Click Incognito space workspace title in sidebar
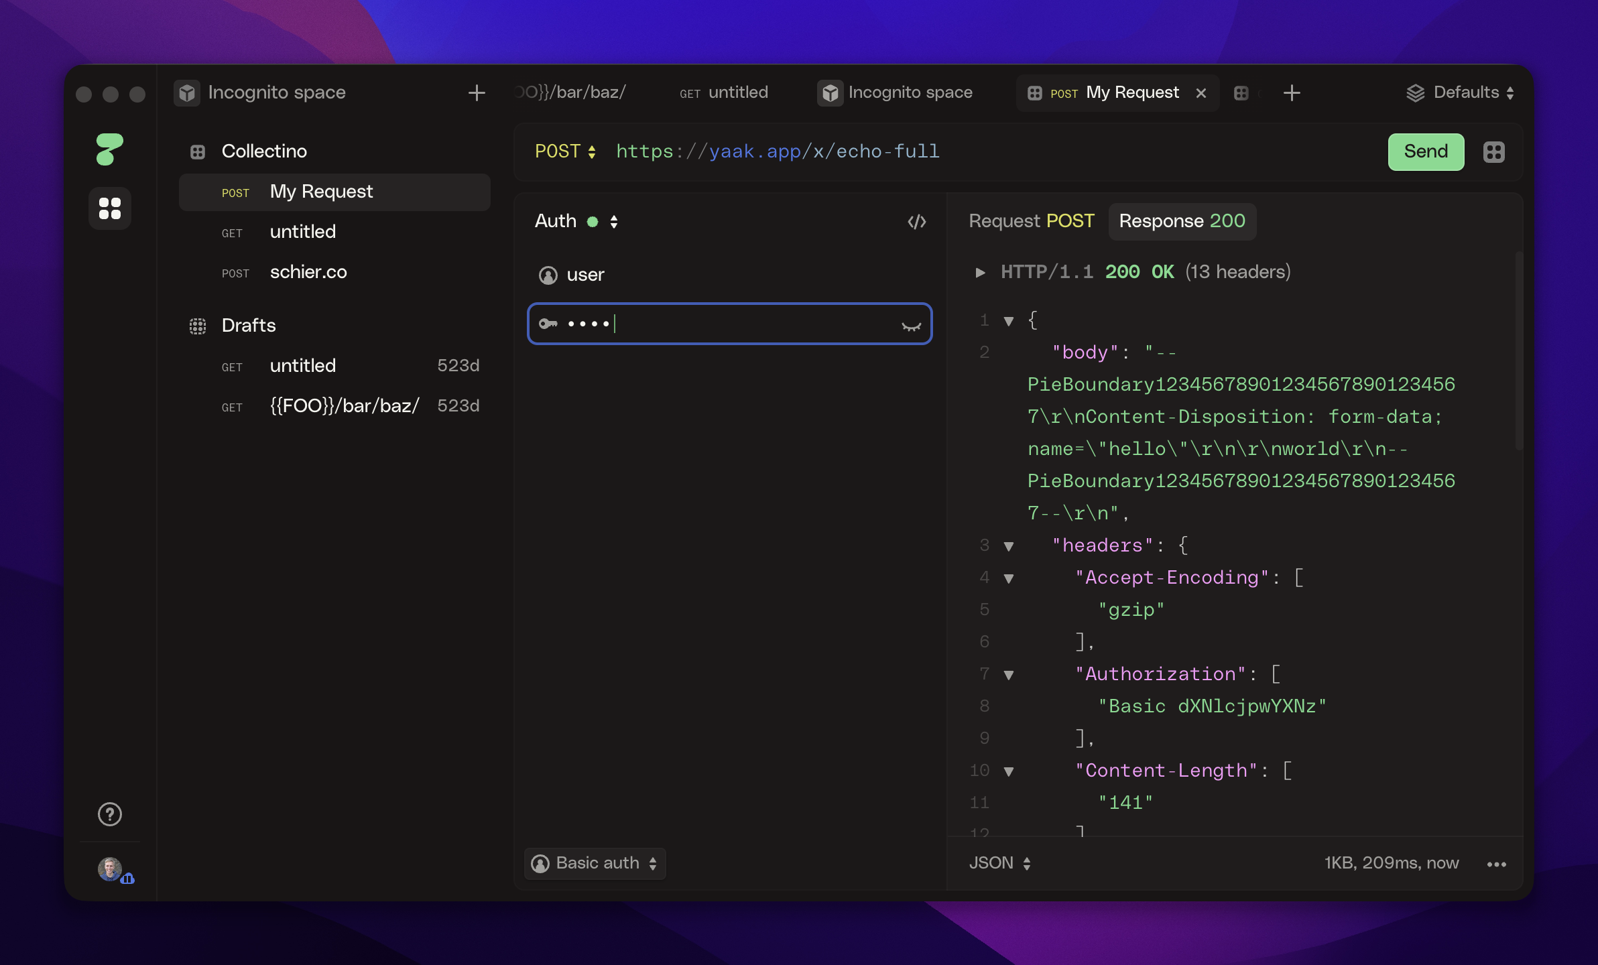This screenshot has height=965, width=1598. tap(277, 92)
